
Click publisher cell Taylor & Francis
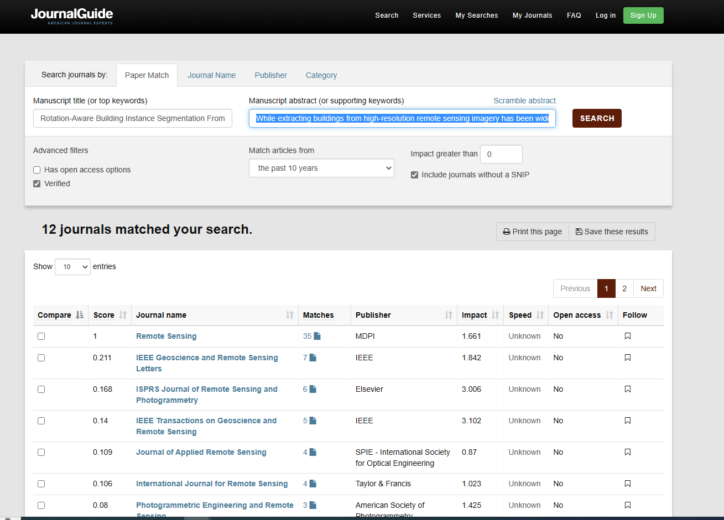click(x=383, y=484)
